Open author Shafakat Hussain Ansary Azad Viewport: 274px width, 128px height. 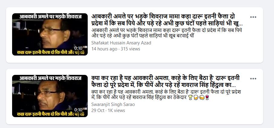(x=121, y=43)
